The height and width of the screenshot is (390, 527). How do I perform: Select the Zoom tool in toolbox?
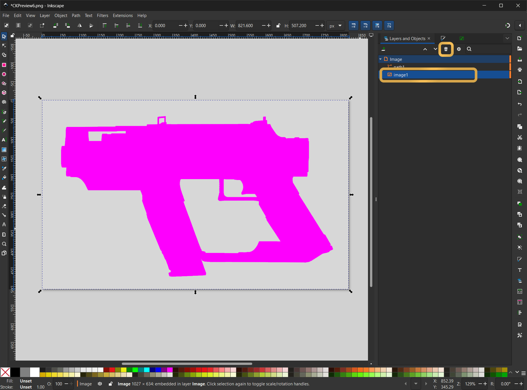click(4, 244)
